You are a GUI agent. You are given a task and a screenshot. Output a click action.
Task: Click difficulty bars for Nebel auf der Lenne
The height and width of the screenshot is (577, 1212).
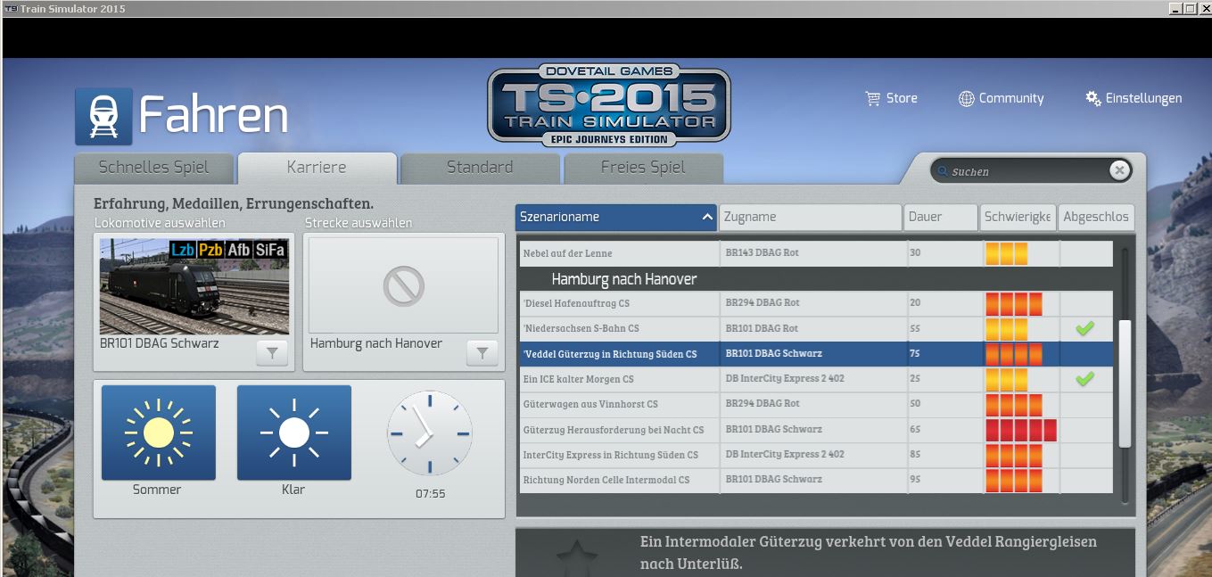pos(1007,253)
